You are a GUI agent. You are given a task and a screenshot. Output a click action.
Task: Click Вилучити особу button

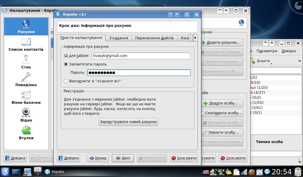tap(222, 123)
